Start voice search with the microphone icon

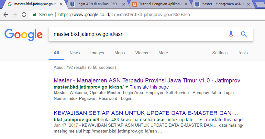tap(231, 34)
